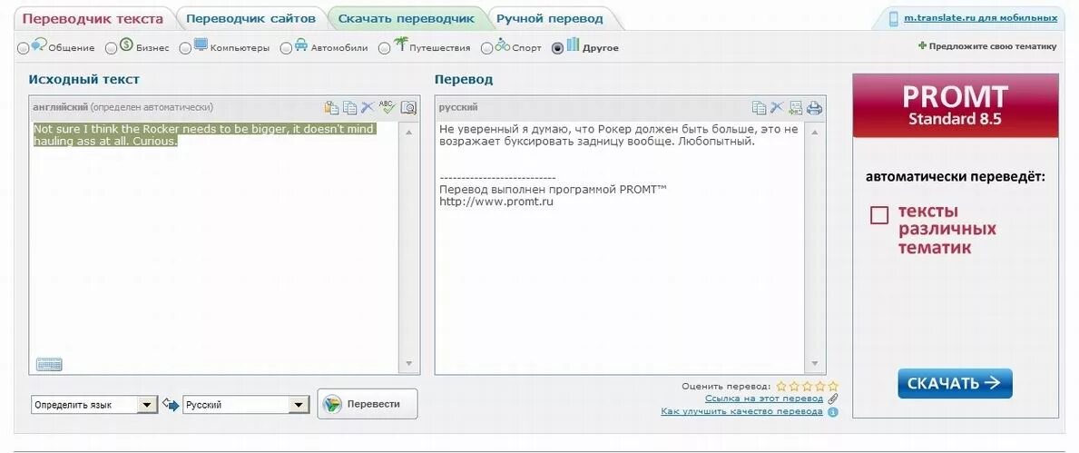Open dictionary lookup magnifier icon
This screenshot has height=453, width=1079.
(x=408, y=107)
